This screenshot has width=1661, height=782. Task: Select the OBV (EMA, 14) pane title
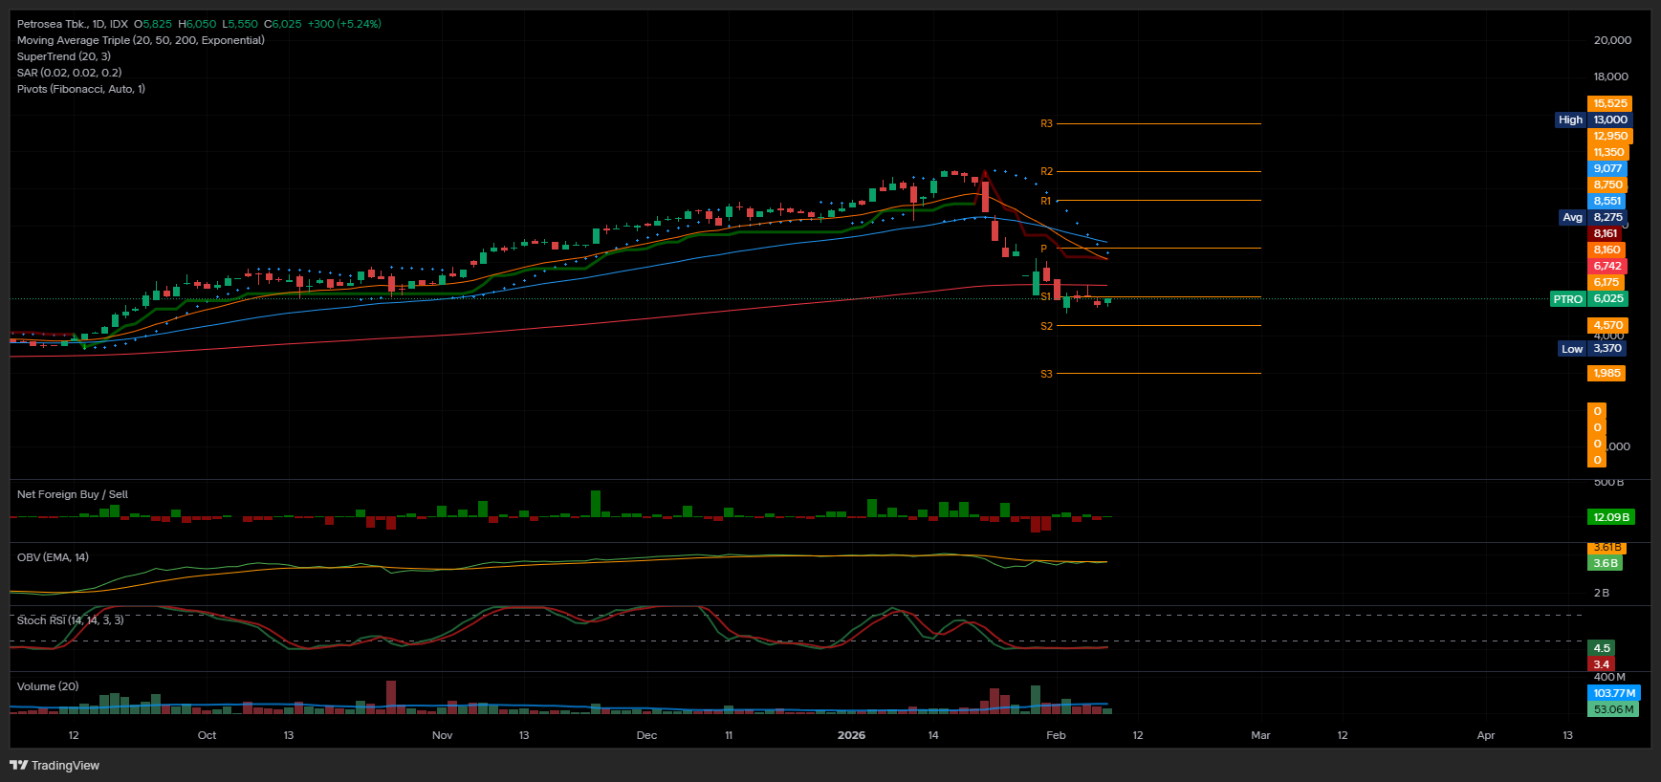point(53,557)
